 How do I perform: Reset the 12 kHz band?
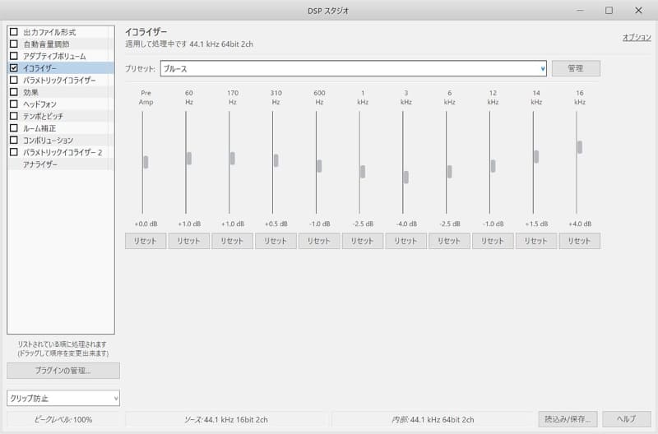pyautogui.click(x=493, y=241)
